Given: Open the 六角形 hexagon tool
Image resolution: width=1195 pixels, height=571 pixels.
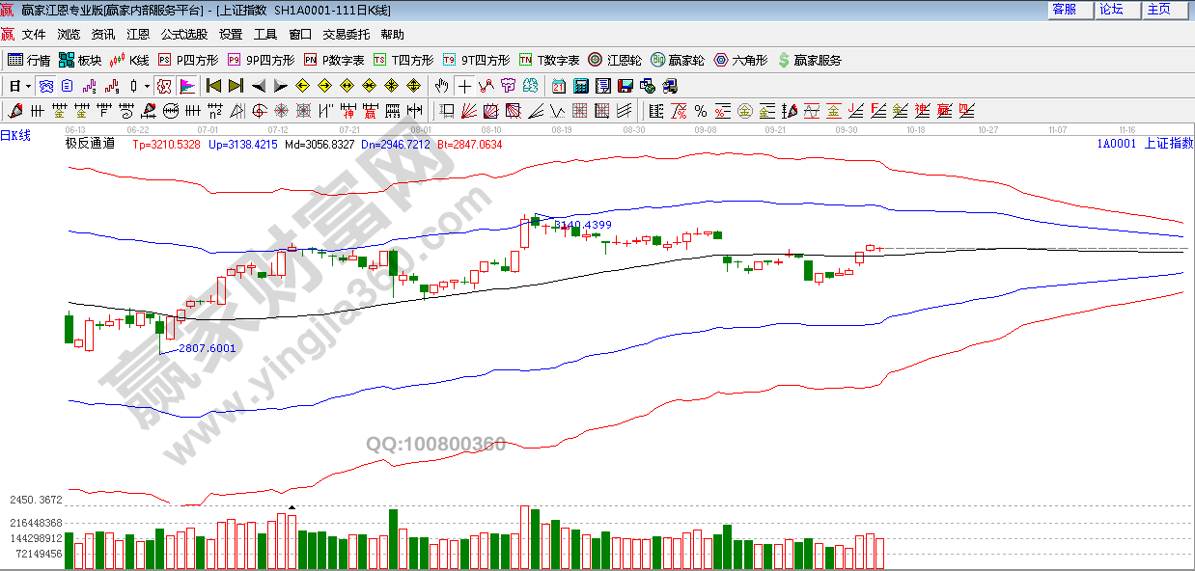Looking at the screenshot, I should coord(741,60).
